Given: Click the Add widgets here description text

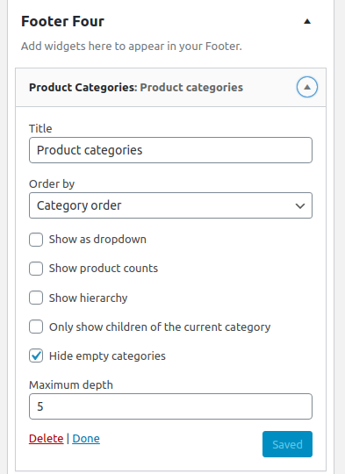Looking at the screenshot, I should point(132,47).
